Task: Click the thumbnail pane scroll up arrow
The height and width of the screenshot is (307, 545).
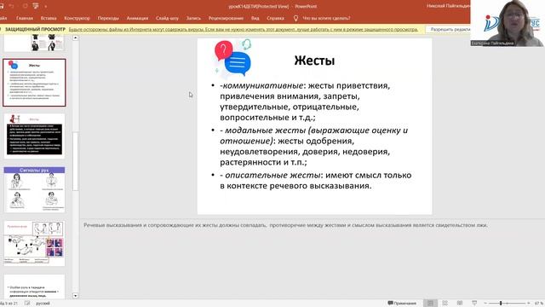Action: [x=76, y=38]
